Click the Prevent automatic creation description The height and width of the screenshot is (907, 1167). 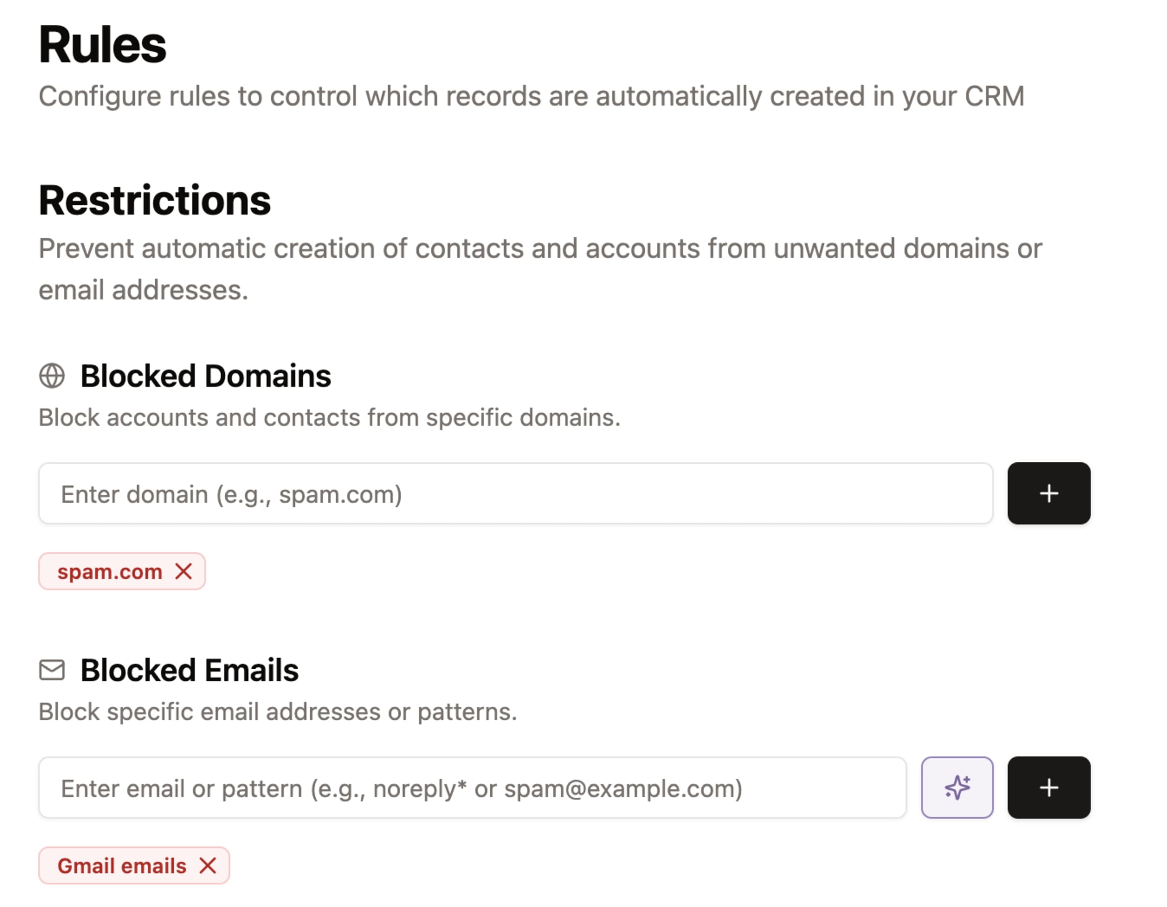point(540,248)
